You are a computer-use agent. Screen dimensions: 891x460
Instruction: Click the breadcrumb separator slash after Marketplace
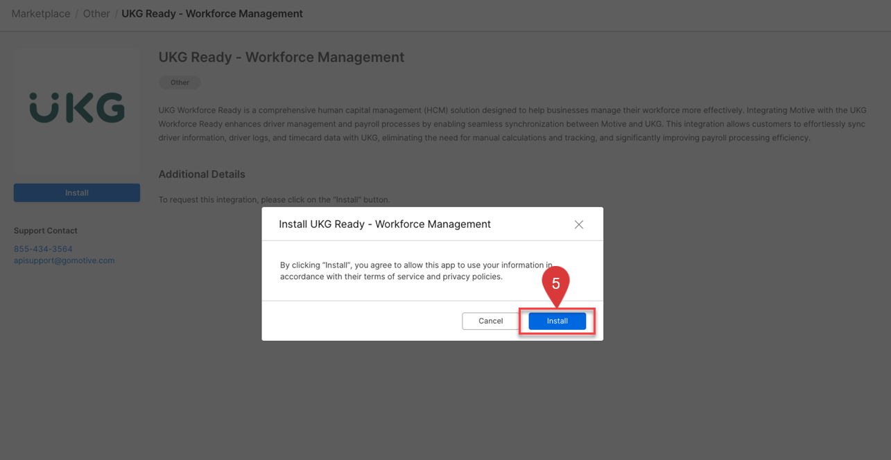click(x=78, y=13)
